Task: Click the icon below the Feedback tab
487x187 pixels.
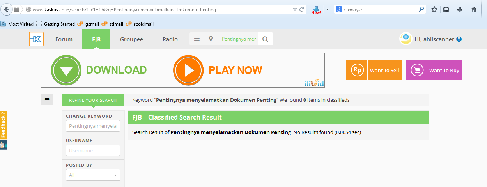Action: [3, 145]
